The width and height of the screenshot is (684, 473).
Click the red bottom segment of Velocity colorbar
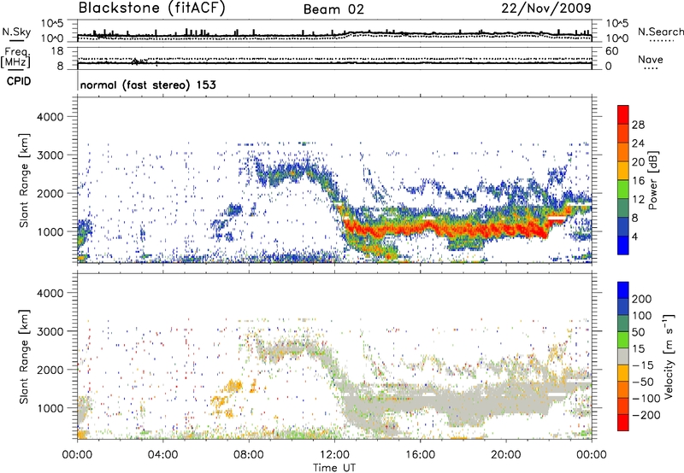point(623,423)
